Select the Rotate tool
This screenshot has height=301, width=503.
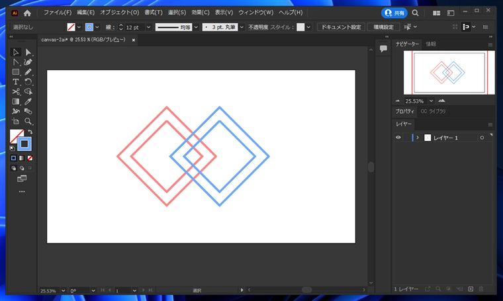click(x=28, y=82)
